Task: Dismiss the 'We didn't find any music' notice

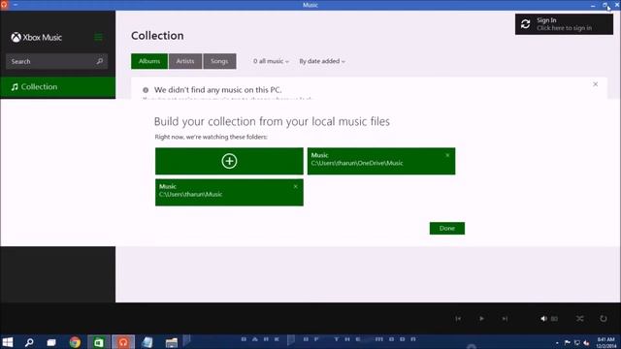Action: [595, 84]
